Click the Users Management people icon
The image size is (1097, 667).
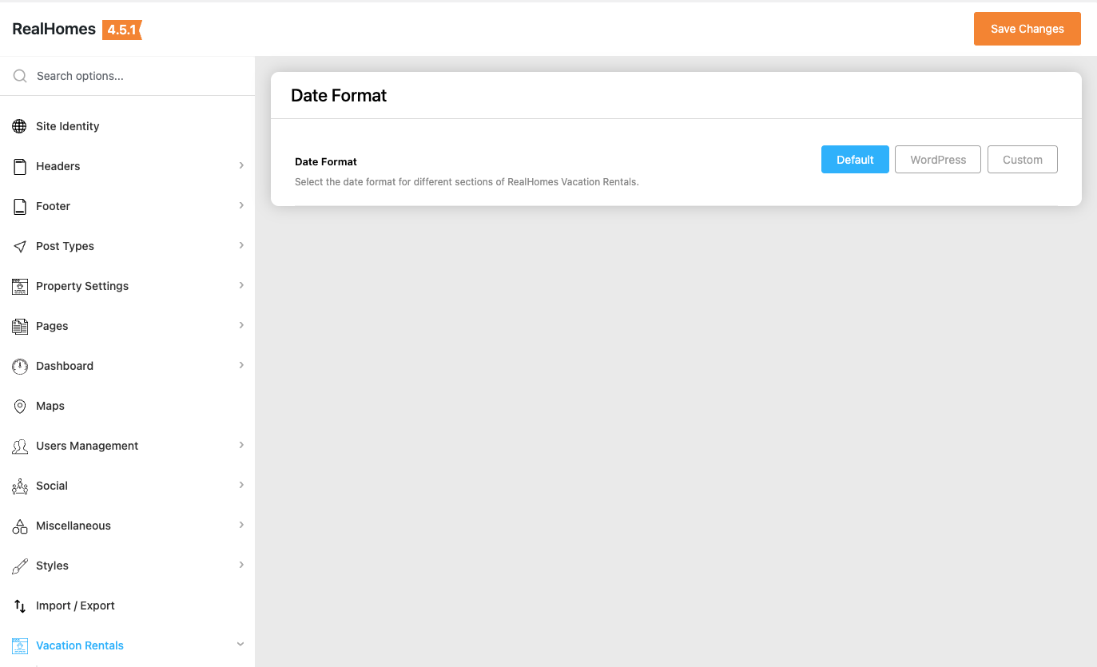(19, 446)
